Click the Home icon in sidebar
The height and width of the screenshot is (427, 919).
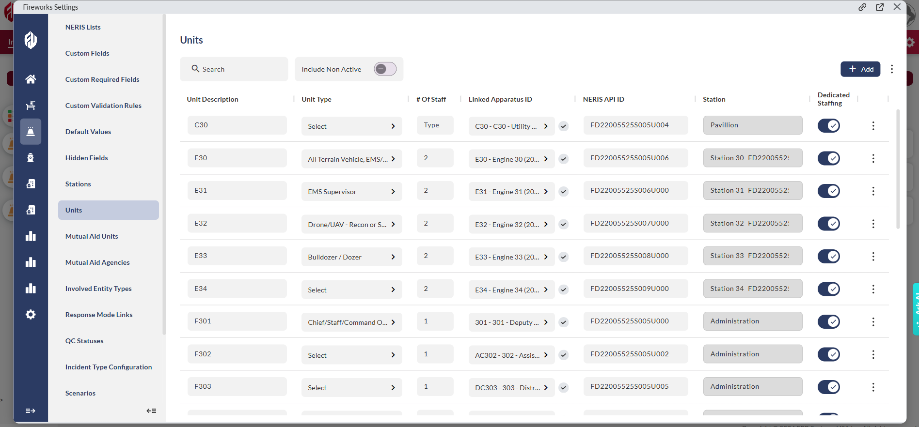(31, 79)
